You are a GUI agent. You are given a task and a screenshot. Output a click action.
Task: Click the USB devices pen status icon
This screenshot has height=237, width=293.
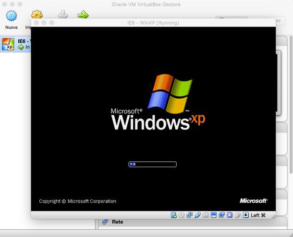[197, 215]
